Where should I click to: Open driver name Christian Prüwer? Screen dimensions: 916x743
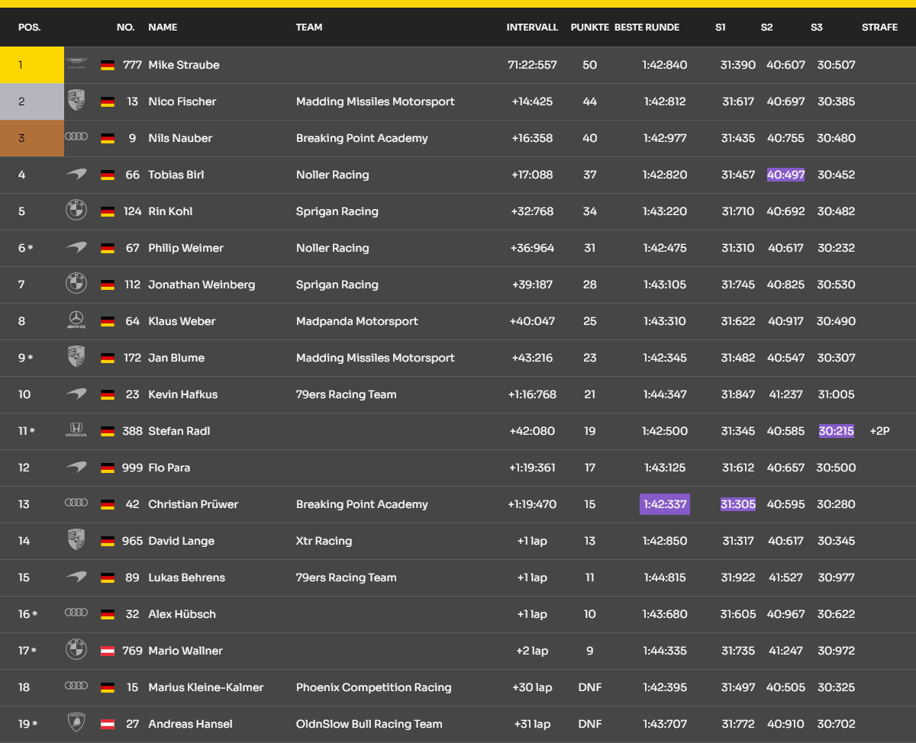click(193, 504)
